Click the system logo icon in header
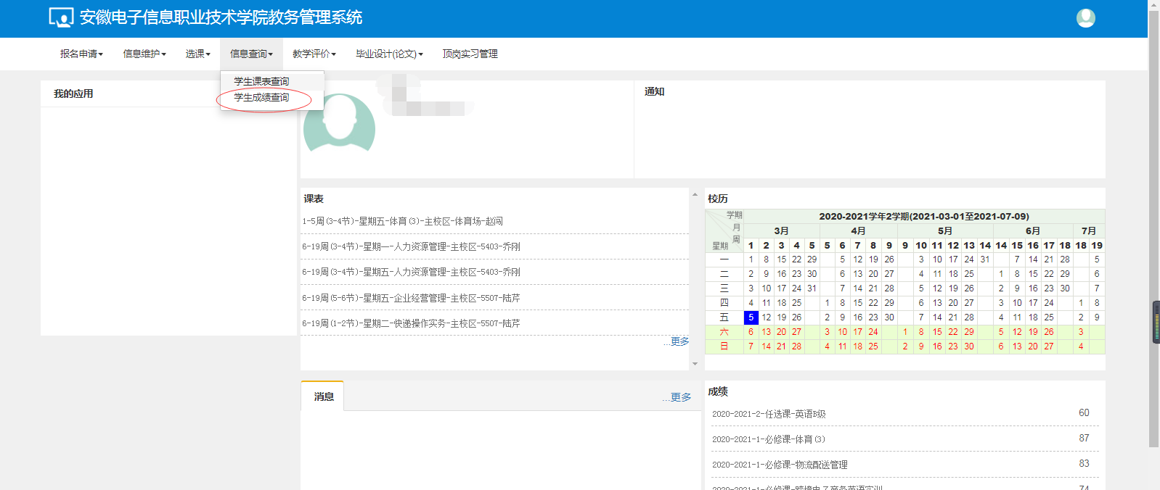The image size is (1160, 490). (61, 17)
